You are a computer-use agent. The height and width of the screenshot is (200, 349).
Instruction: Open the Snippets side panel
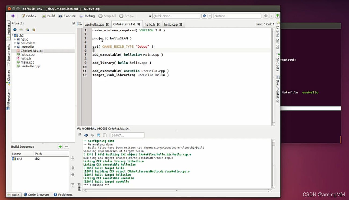point(278,62)
